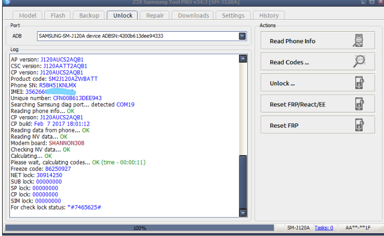Expand the ADB port dropdown arrow
Viewport: 384px width, 236px height.
pyautogui.click(x=242, y=36)
